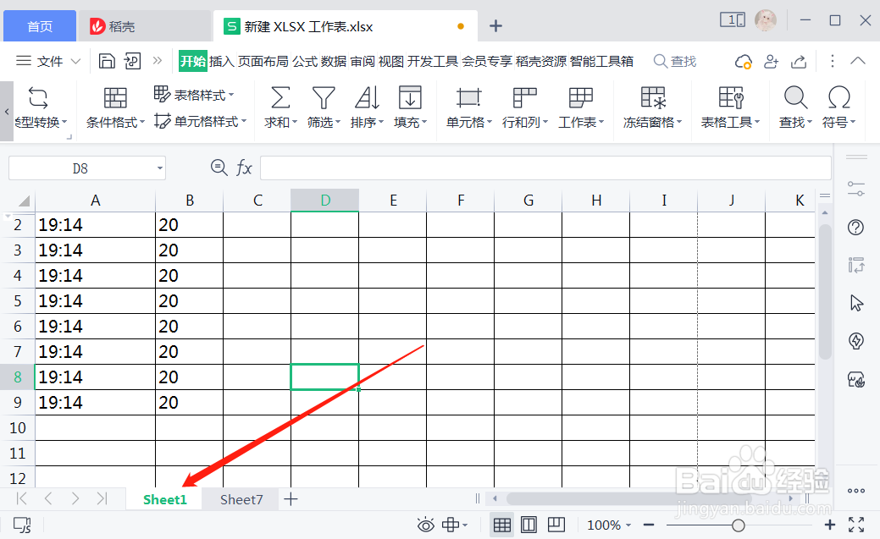880x539 pixels.
Task: Click the 查找 search box in menu bar
Action: pyautogui.click(x=676, y=61)
